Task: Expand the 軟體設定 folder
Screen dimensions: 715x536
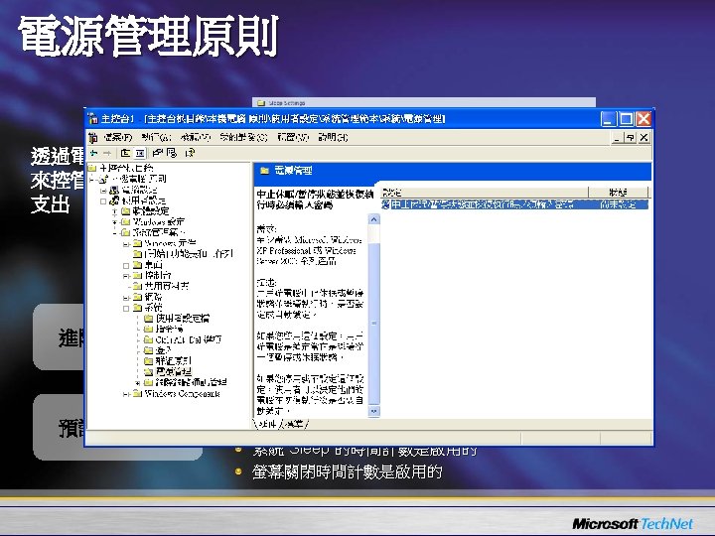Action: [x=115, y=211]
